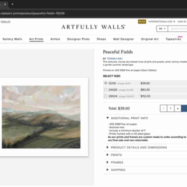Select the 12X10 size radio button
187x187 pixels.
click(x=105, y=83)
